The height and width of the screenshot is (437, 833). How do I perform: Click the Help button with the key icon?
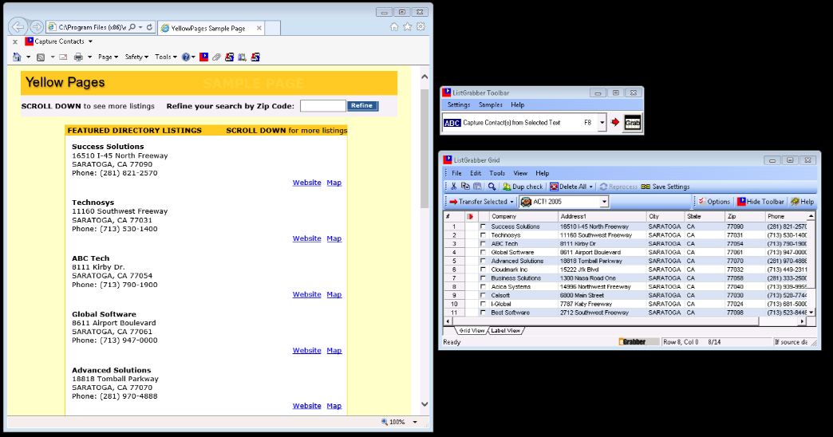[802, 202]
